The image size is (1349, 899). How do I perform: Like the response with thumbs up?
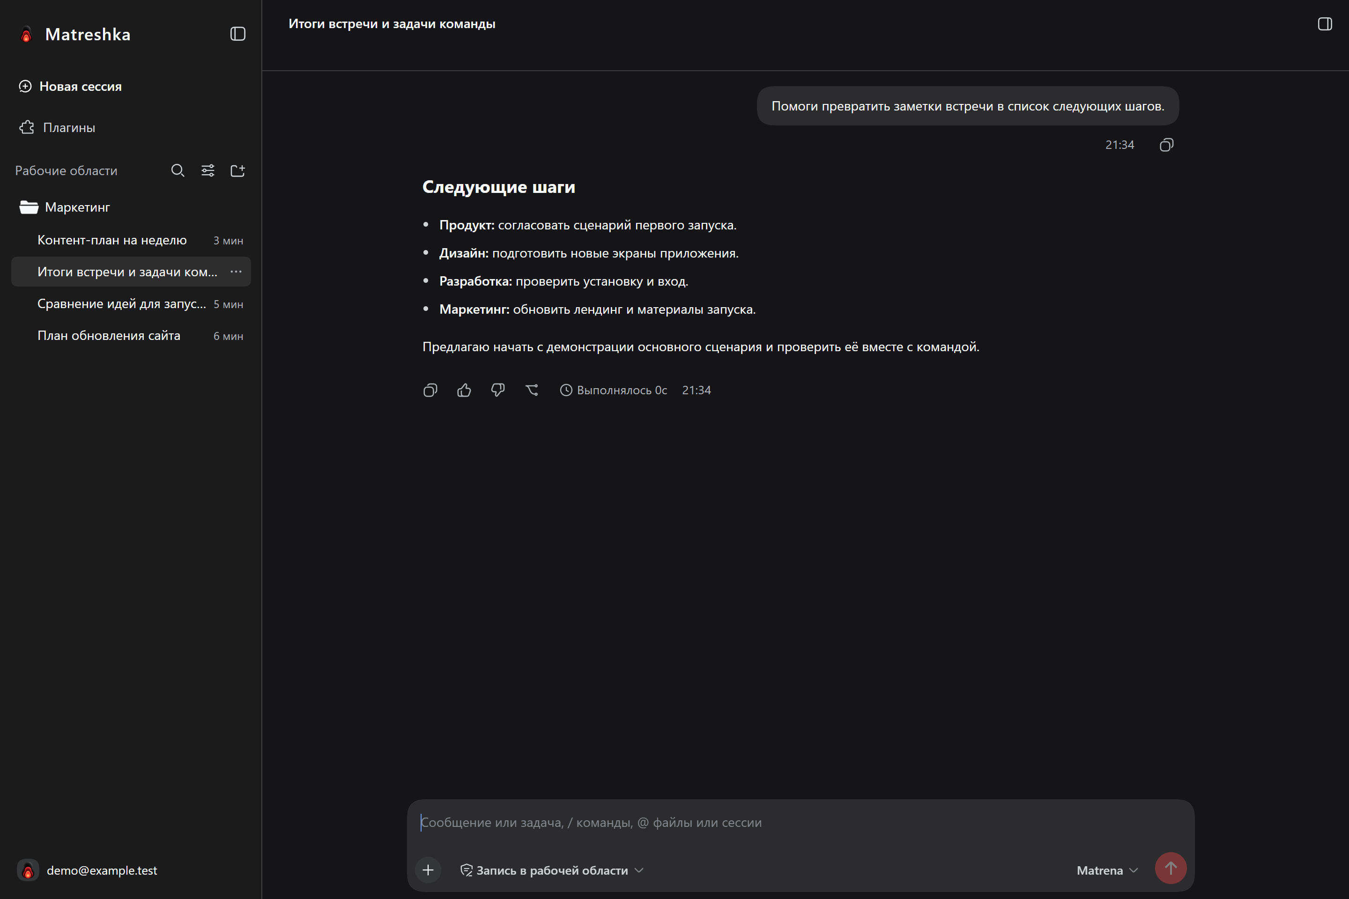coord(464,391)
